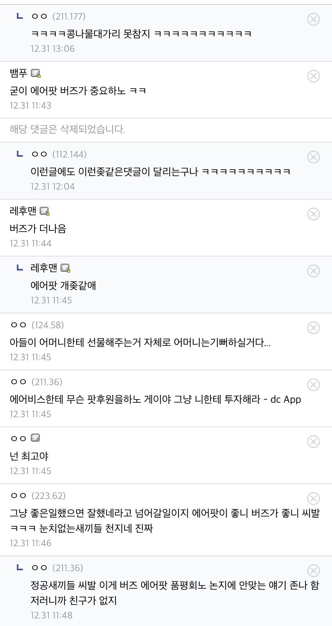Delete the comment by ㅇㅇ (124.58)
The image size is (332, 626).
pos(313,328)
